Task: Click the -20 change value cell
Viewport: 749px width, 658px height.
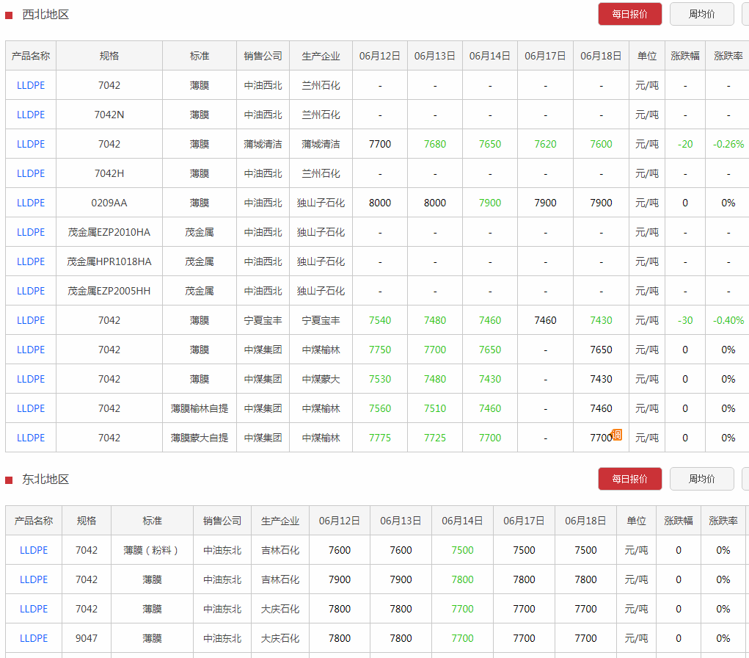Action: coord(685,144)
